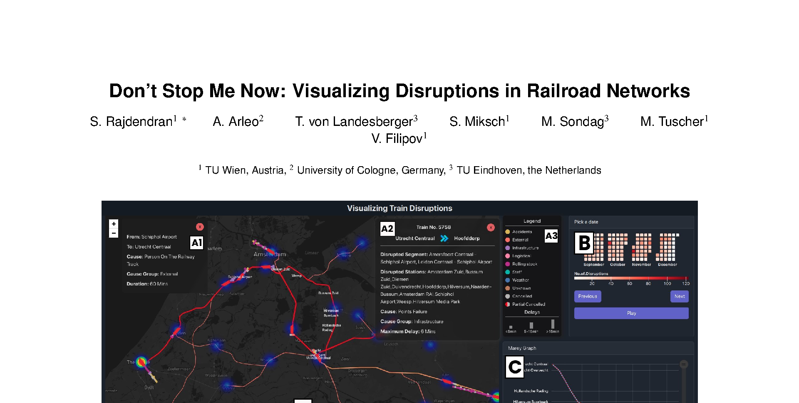Toggle the External cause legend dot

pos(507,240)
